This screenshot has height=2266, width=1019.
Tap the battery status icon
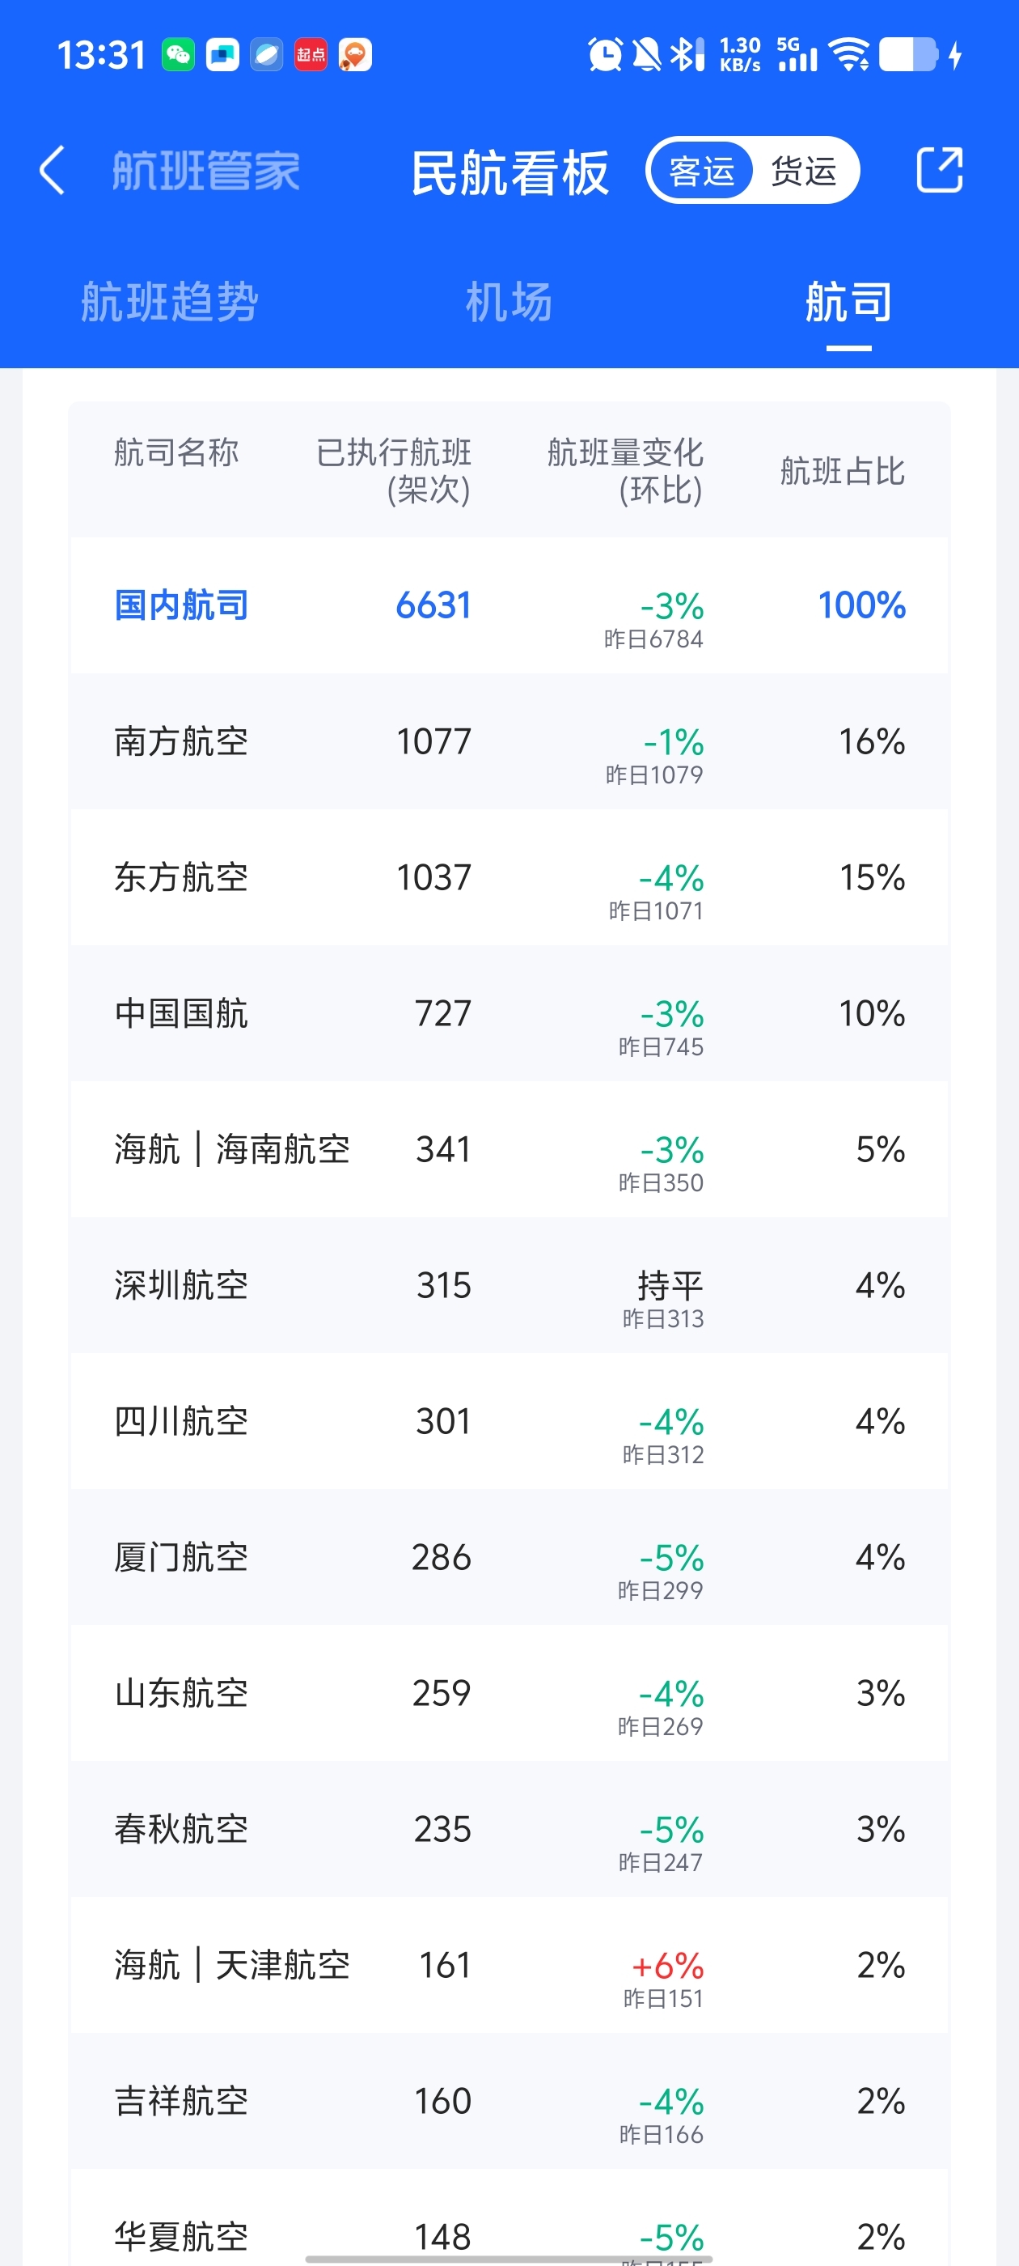click(909, 54)
